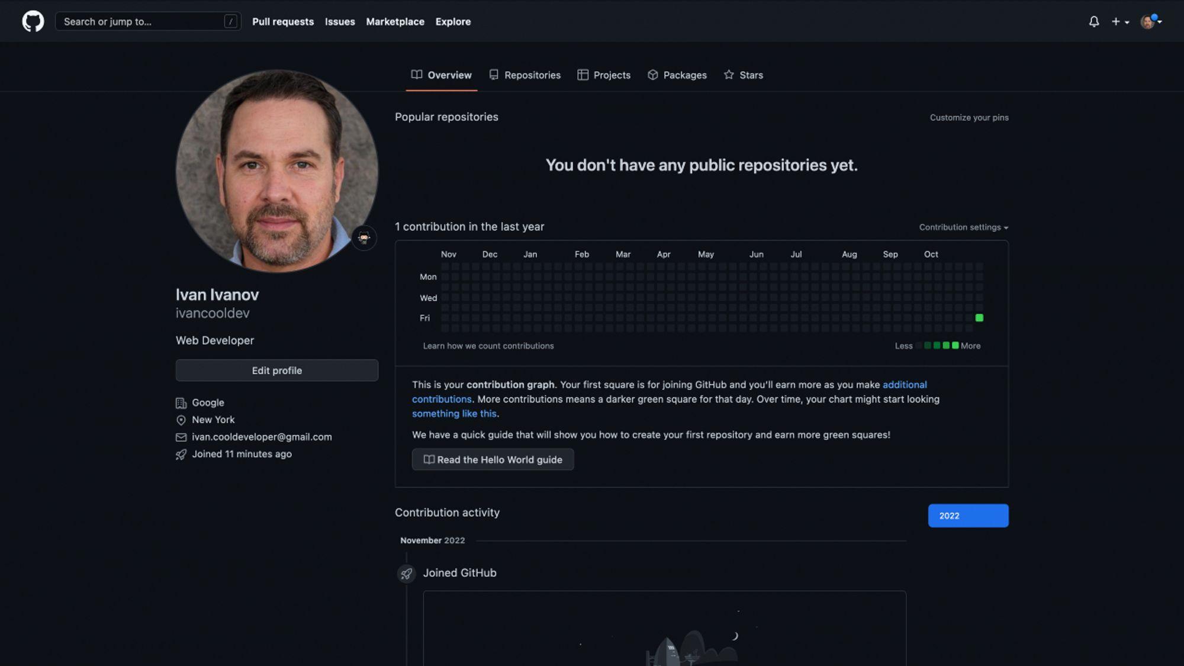
Task: Expand the 2022 contribution year selector
Action: tap(968, 516)
